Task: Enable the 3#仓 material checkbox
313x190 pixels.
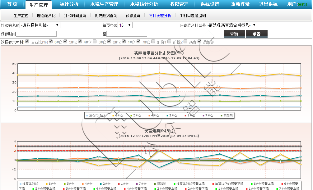Action: pos(95,42)
